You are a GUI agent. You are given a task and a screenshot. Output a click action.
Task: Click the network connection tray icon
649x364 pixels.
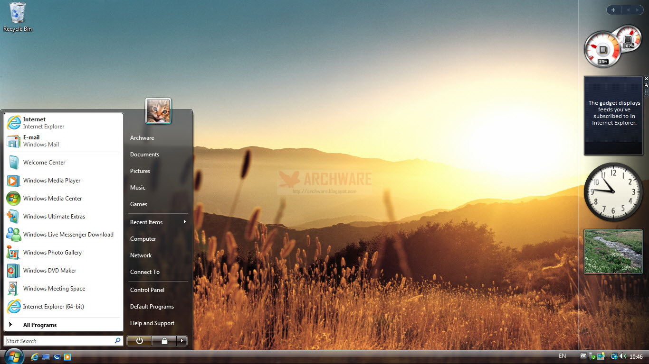(x=614, y=356)
